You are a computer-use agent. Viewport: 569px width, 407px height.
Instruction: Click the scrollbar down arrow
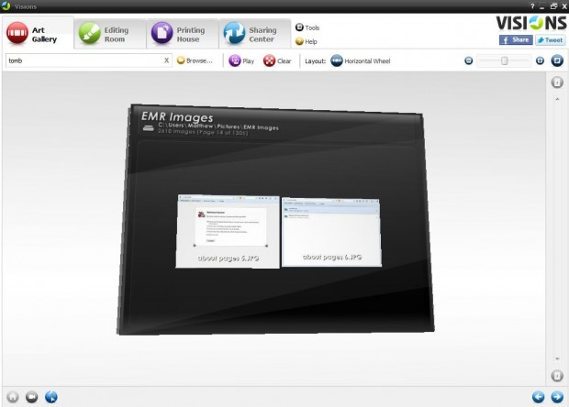click(x=557, y=358)
